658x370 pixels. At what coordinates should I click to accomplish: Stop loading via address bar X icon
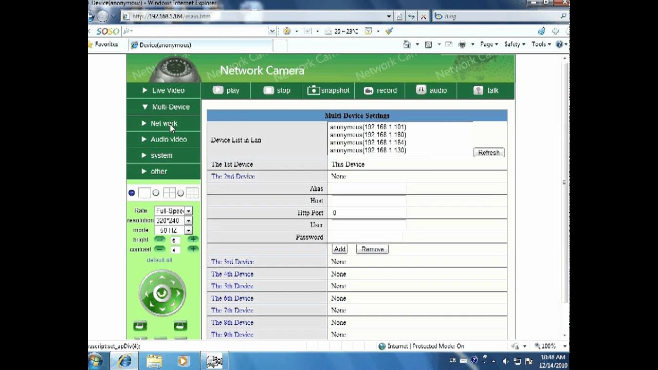coord(423,16)
